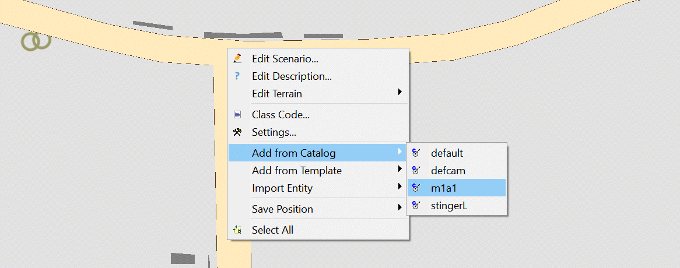This screenshot has height=268, width=680.
Task: Open Settings from the context menu
Action: pos(274,132)
